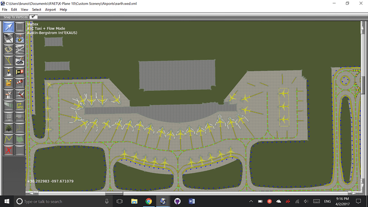The image size is (368, 207).
Task: Click the coordinates readout +30.202983 -097.671079
Action: click(50, 181)
